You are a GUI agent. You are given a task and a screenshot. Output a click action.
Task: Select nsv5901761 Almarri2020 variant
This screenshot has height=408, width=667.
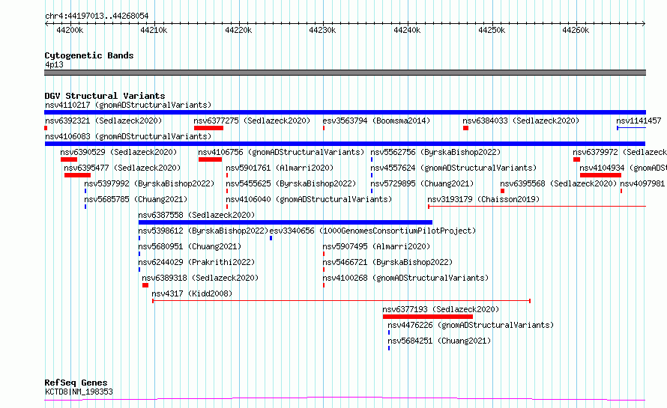280,168
